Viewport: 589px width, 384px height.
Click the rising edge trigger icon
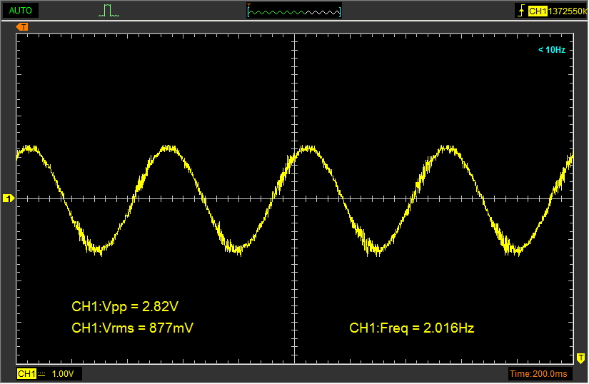tap(521, 11)
